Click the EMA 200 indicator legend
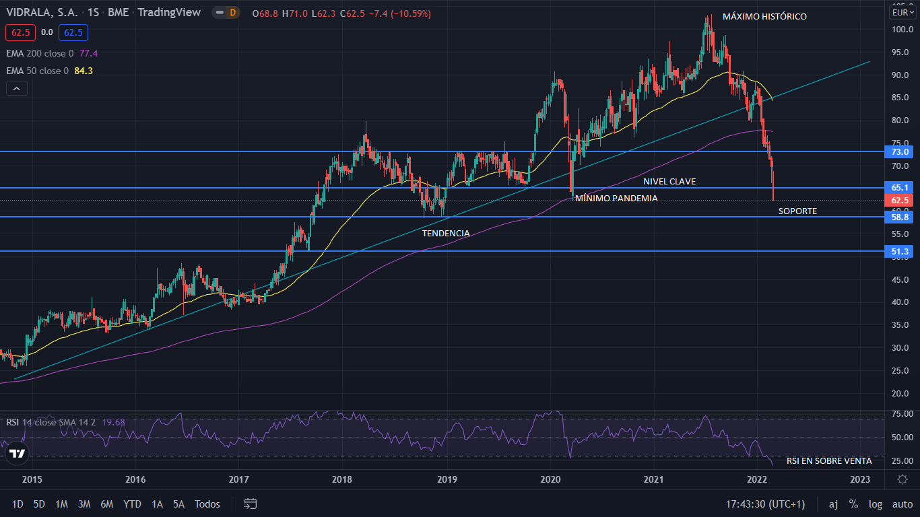920x517 pixels. [40, 53]
